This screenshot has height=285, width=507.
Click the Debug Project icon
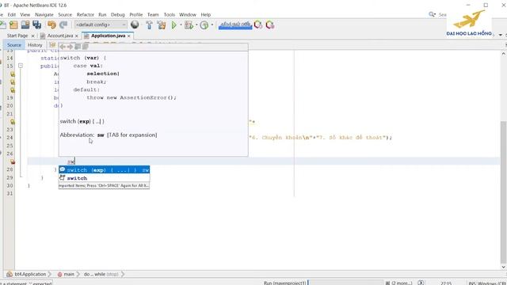(x=189, y=25)
